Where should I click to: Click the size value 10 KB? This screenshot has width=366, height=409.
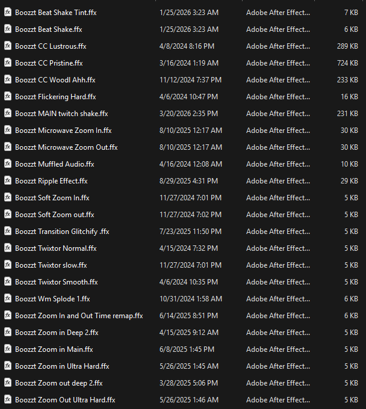[x=349, y=164]
